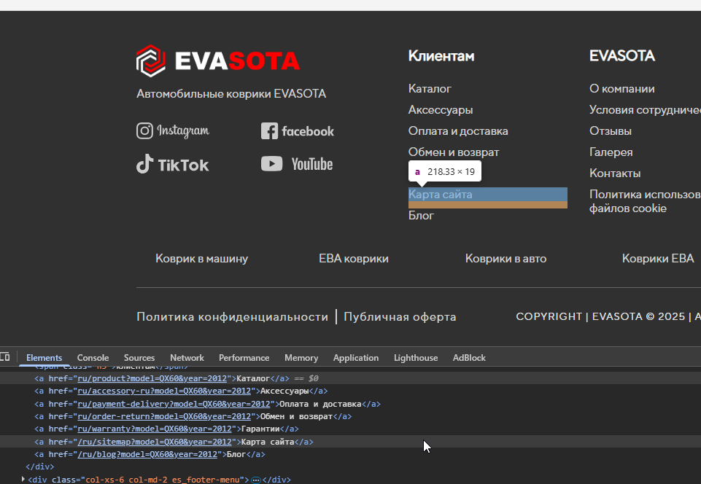Click the Коврик в машину link
Screen dimensions: 701x484
(x=201, y=258)
